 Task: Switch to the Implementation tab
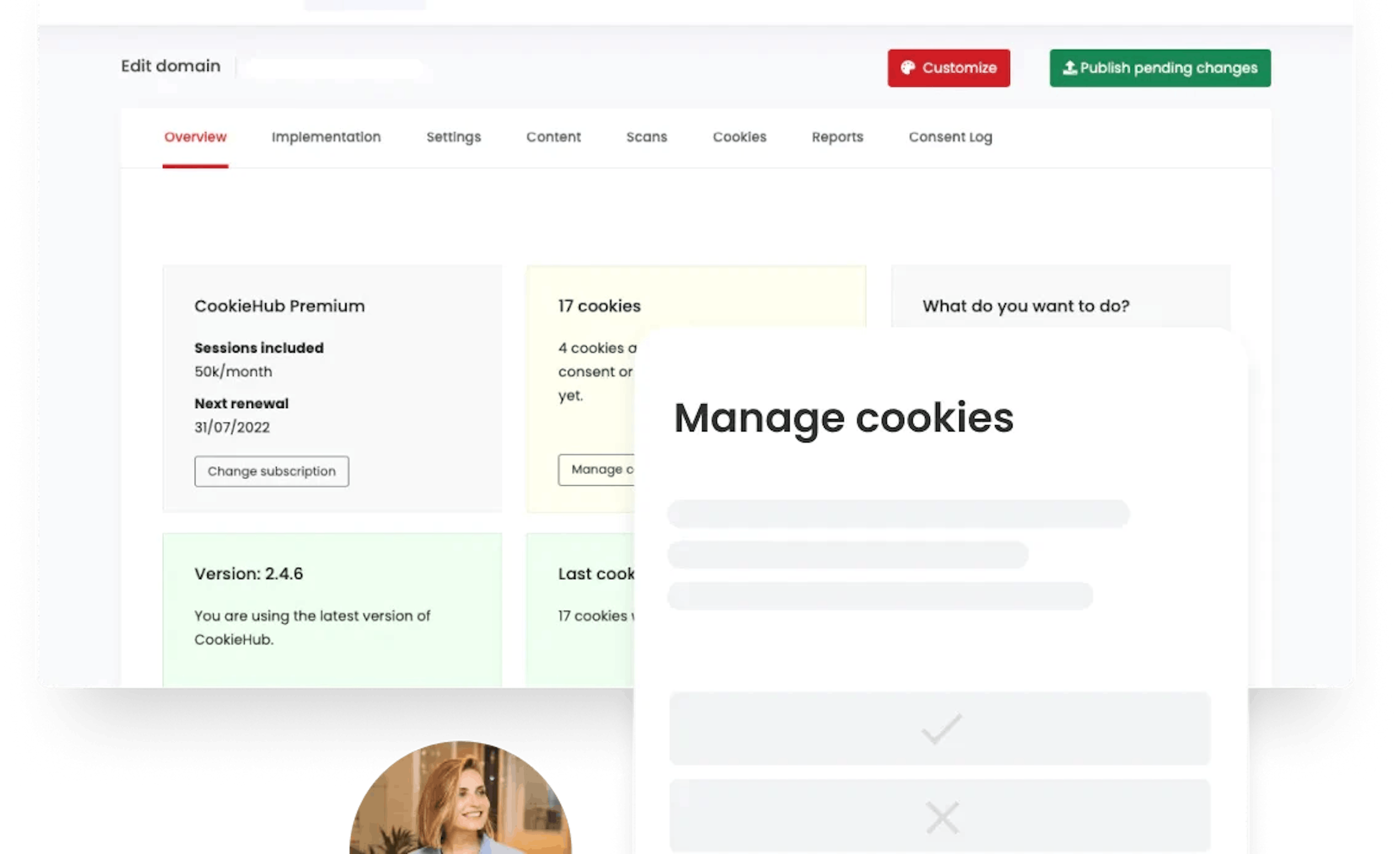326,137
